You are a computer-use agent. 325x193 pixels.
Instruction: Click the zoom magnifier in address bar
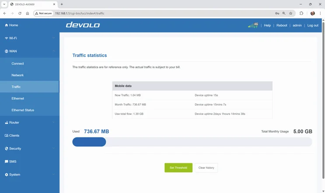284,14
